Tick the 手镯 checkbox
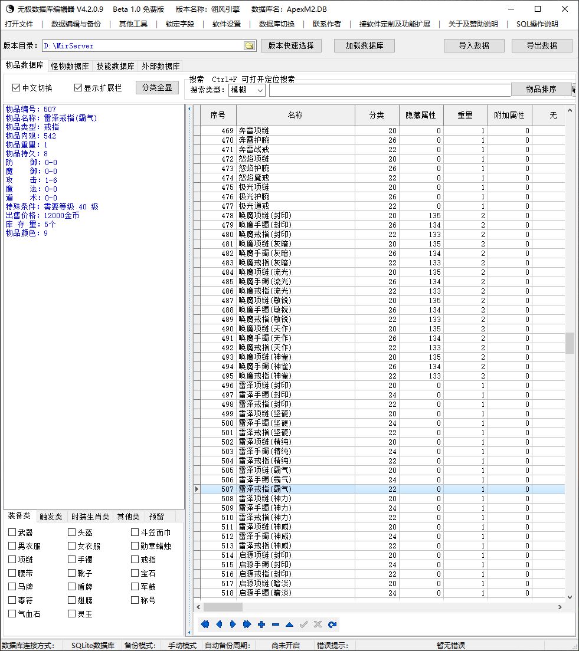 71,560
